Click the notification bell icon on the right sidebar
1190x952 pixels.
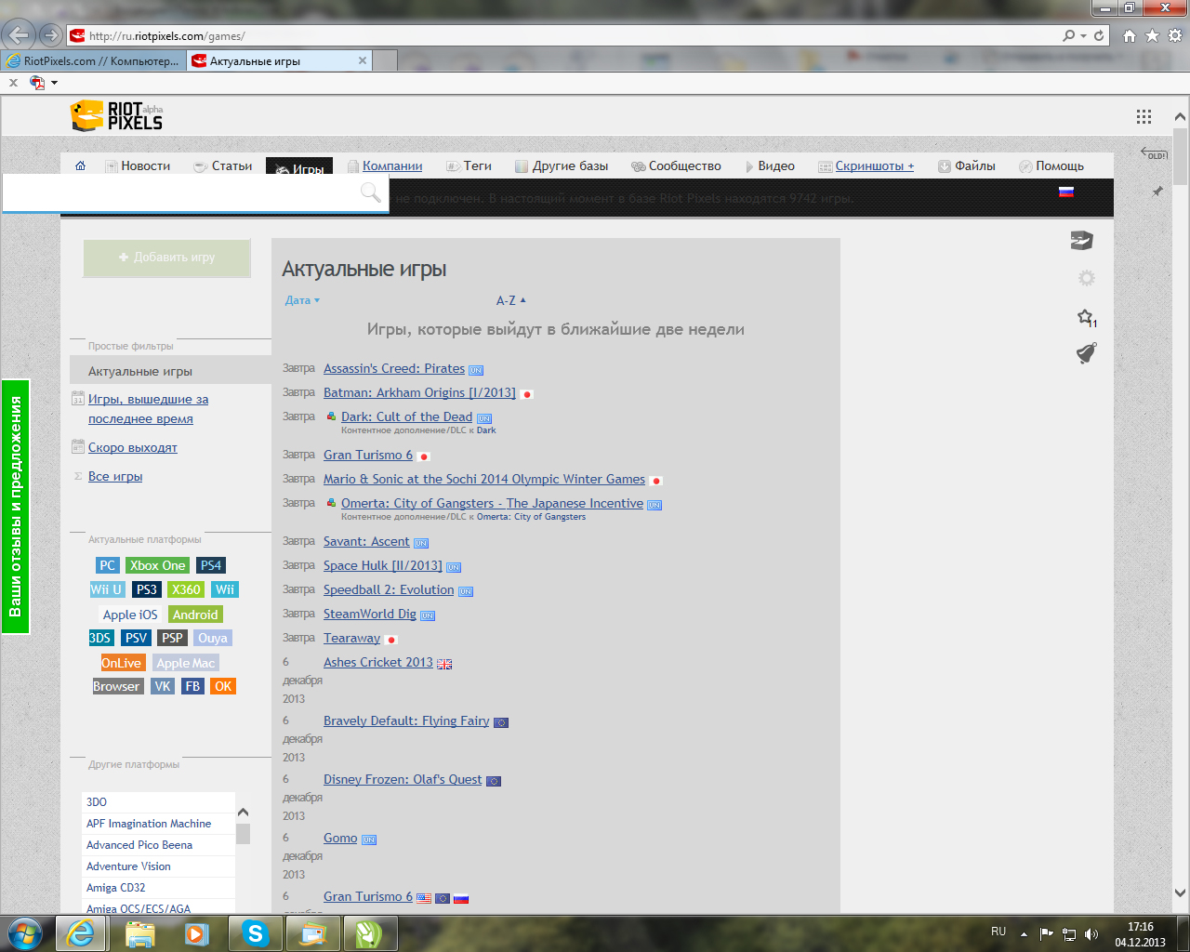(x=1086, y=352)
